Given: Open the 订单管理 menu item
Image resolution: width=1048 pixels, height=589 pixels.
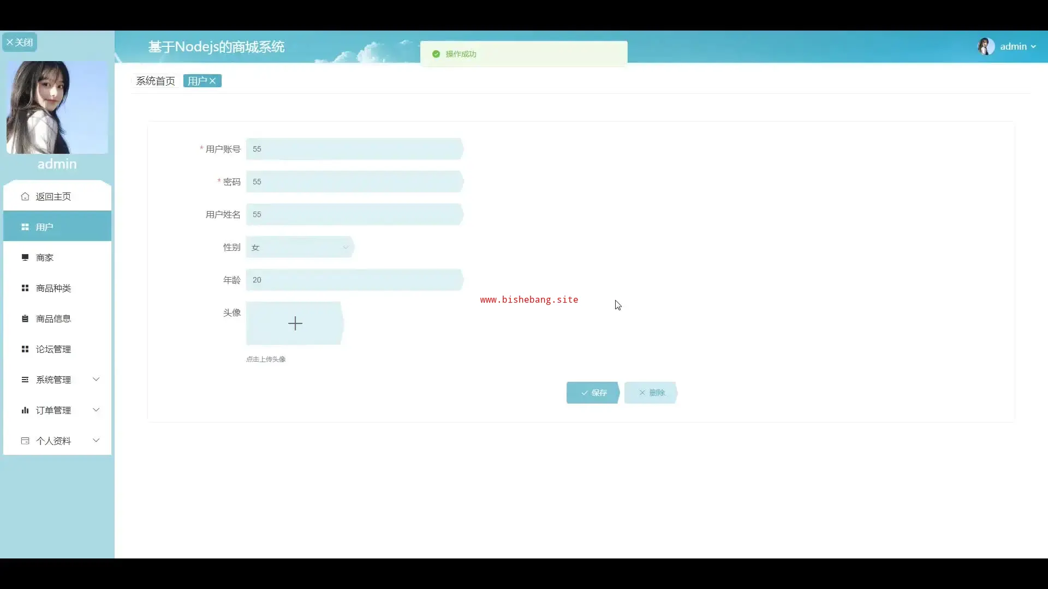Looking at the screenshot, I should (53, 410).
